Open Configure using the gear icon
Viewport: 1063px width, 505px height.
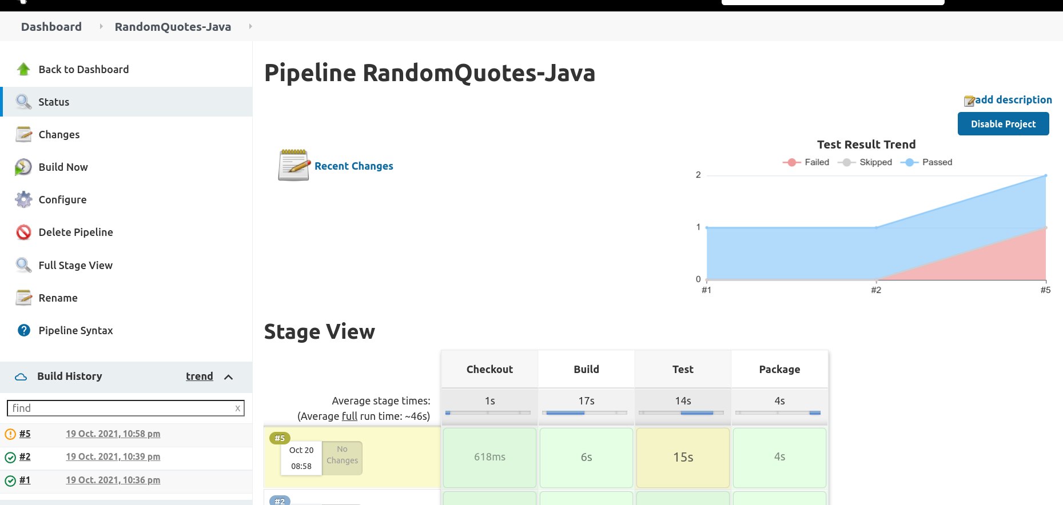[23, 199]
